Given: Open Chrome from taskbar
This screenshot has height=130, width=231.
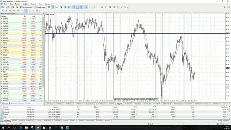Looking at the screenshot, I should coord(62,127).
